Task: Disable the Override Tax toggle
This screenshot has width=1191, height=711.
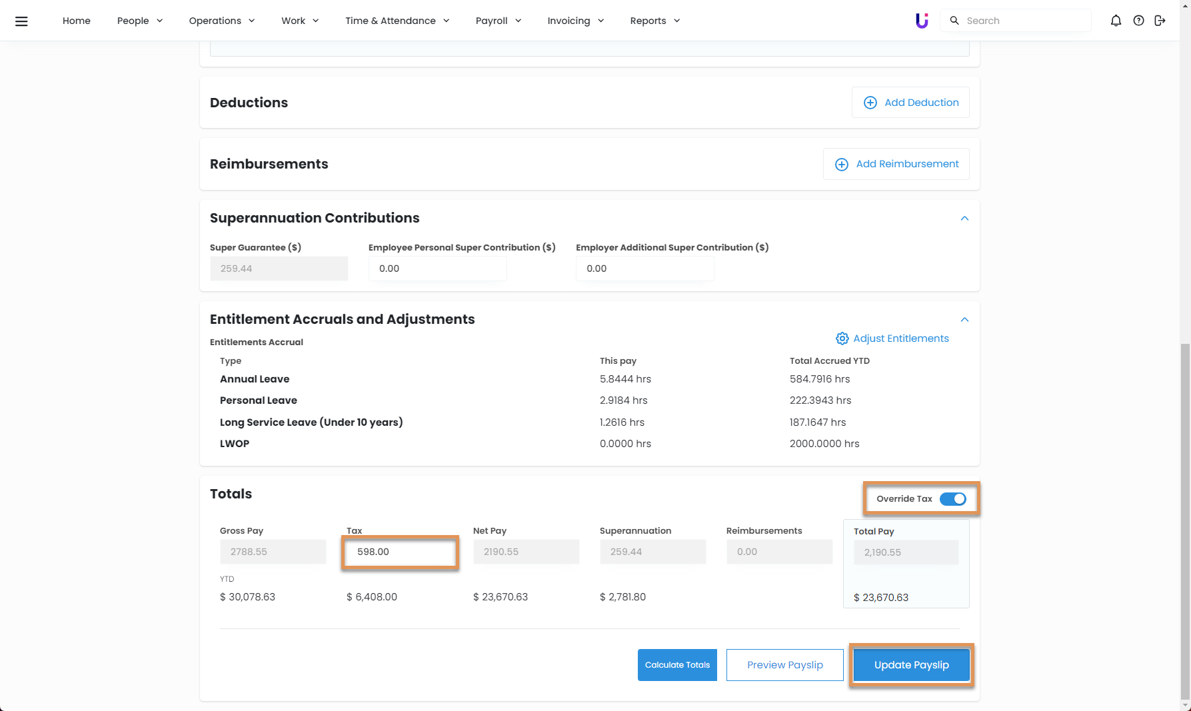Action: tap(952, 499)
